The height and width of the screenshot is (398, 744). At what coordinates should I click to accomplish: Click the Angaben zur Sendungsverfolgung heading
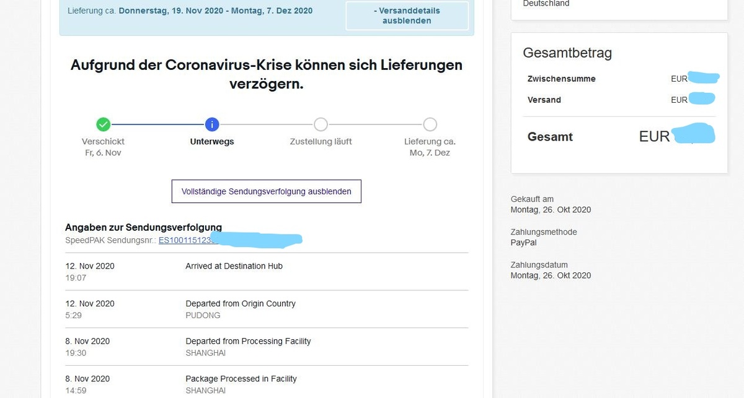pos(143,228)
